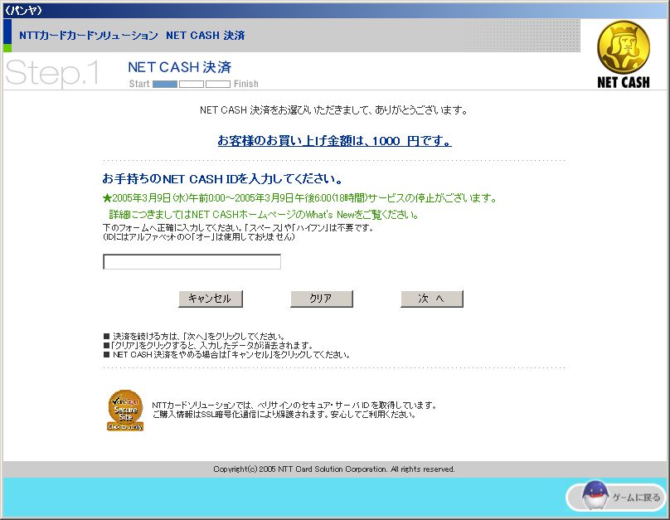Click the thank-you message 'NET CASH 決済をお選びいただきまして'
670x520 pixels.
click(x=334, y=110)
